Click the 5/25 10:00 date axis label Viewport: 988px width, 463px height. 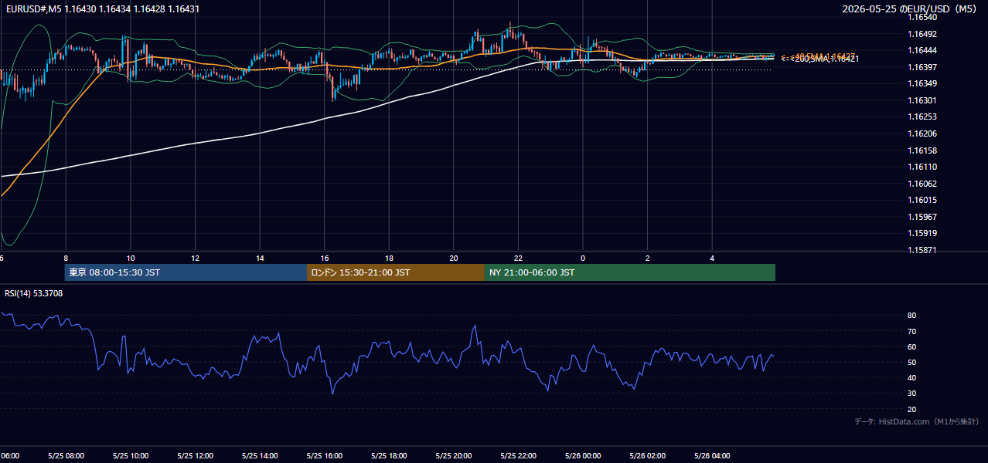130,455
